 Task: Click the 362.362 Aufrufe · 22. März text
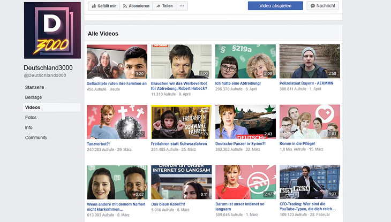click(x=238, y=149)
